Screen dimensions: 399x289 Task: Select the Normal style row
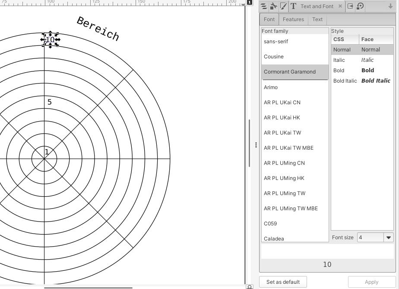[362, 50]
